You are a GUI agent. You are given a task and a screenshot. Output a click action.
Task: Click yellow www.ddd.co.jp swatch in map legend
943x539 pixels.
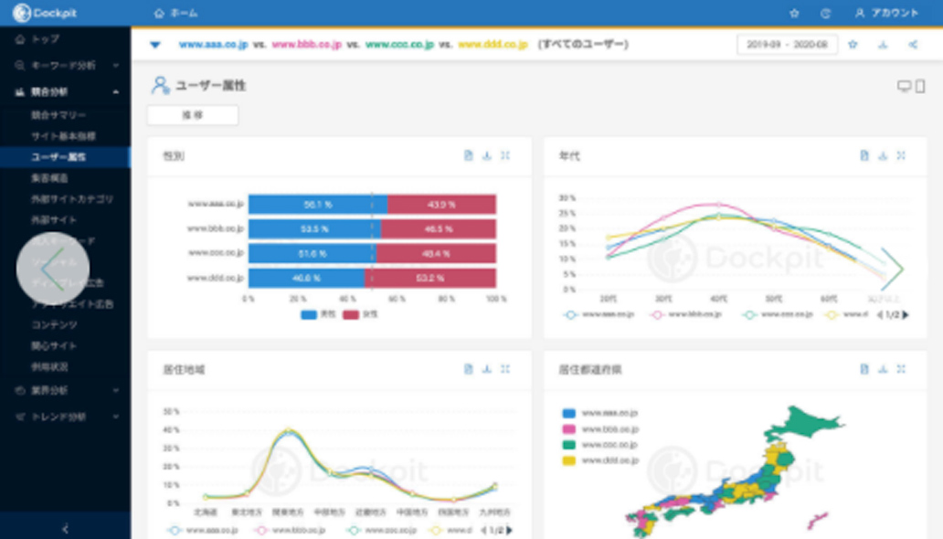[568, 460]
